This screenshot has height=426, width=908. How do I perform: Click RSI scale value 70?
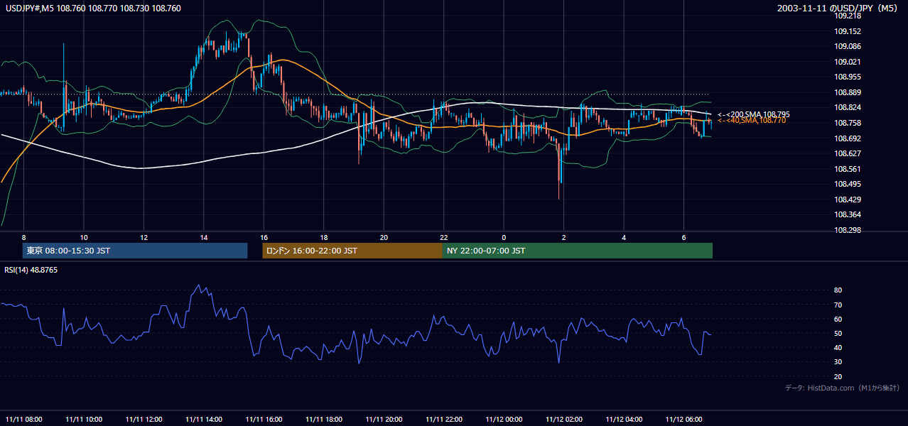[x=838, y=305]
